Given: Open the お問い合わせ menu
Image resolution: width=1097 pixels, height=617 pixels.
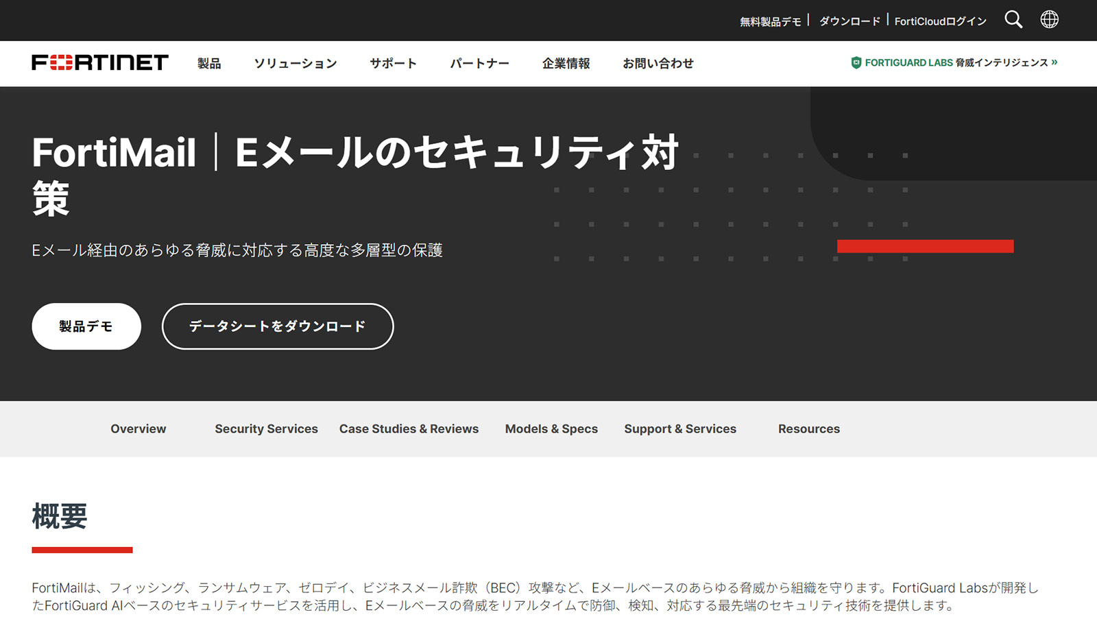Looking at the screenshot, I should pyautogui.click(x=658, y=63).
